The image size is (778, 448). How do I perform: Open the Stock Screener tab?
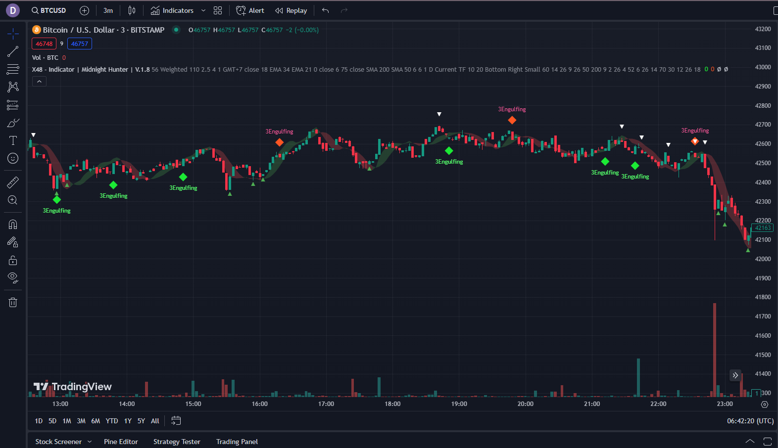[x=58, y=442]
